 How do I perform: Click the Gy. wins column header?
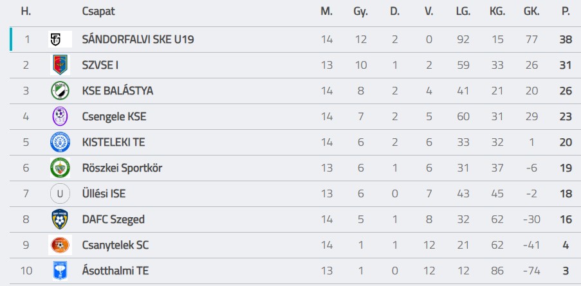[x=360, y=11]
